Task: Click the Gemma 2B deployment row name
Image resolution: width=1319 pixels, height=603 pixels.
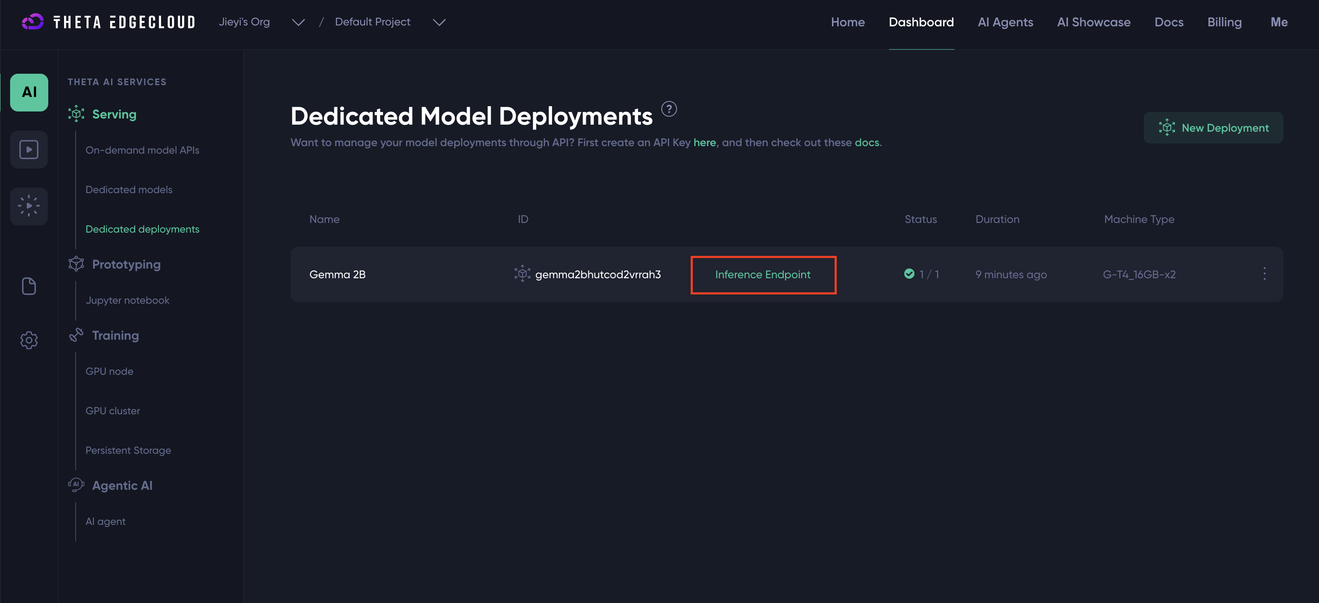Action: coord(337,275)
